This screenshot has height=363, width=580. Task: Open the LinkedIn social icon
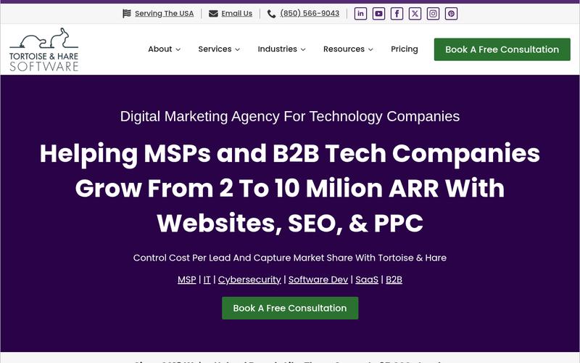360,14
